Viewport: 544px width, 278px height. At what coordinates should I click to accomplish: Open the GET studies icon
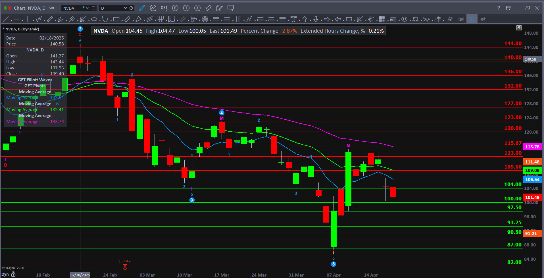tap(164, 8)
